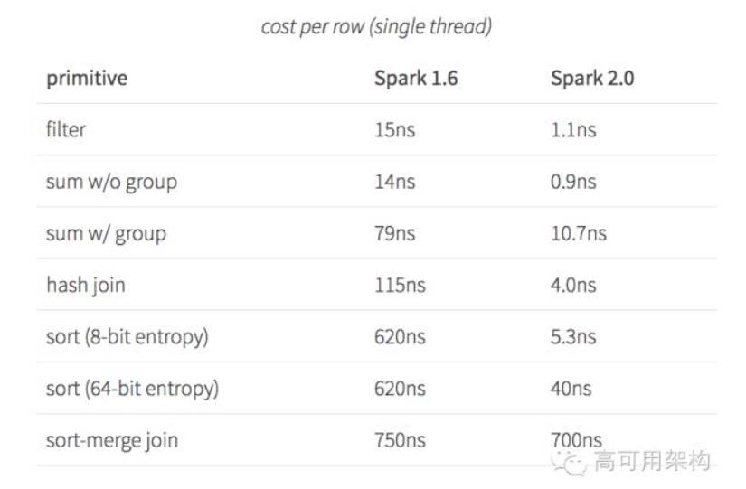Click the 1.1ns filter value
Screen dimensions: 746x489
coord(573,130)
